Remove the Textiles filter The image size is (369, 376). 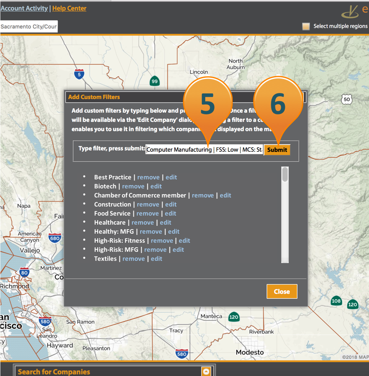[133, 259]
